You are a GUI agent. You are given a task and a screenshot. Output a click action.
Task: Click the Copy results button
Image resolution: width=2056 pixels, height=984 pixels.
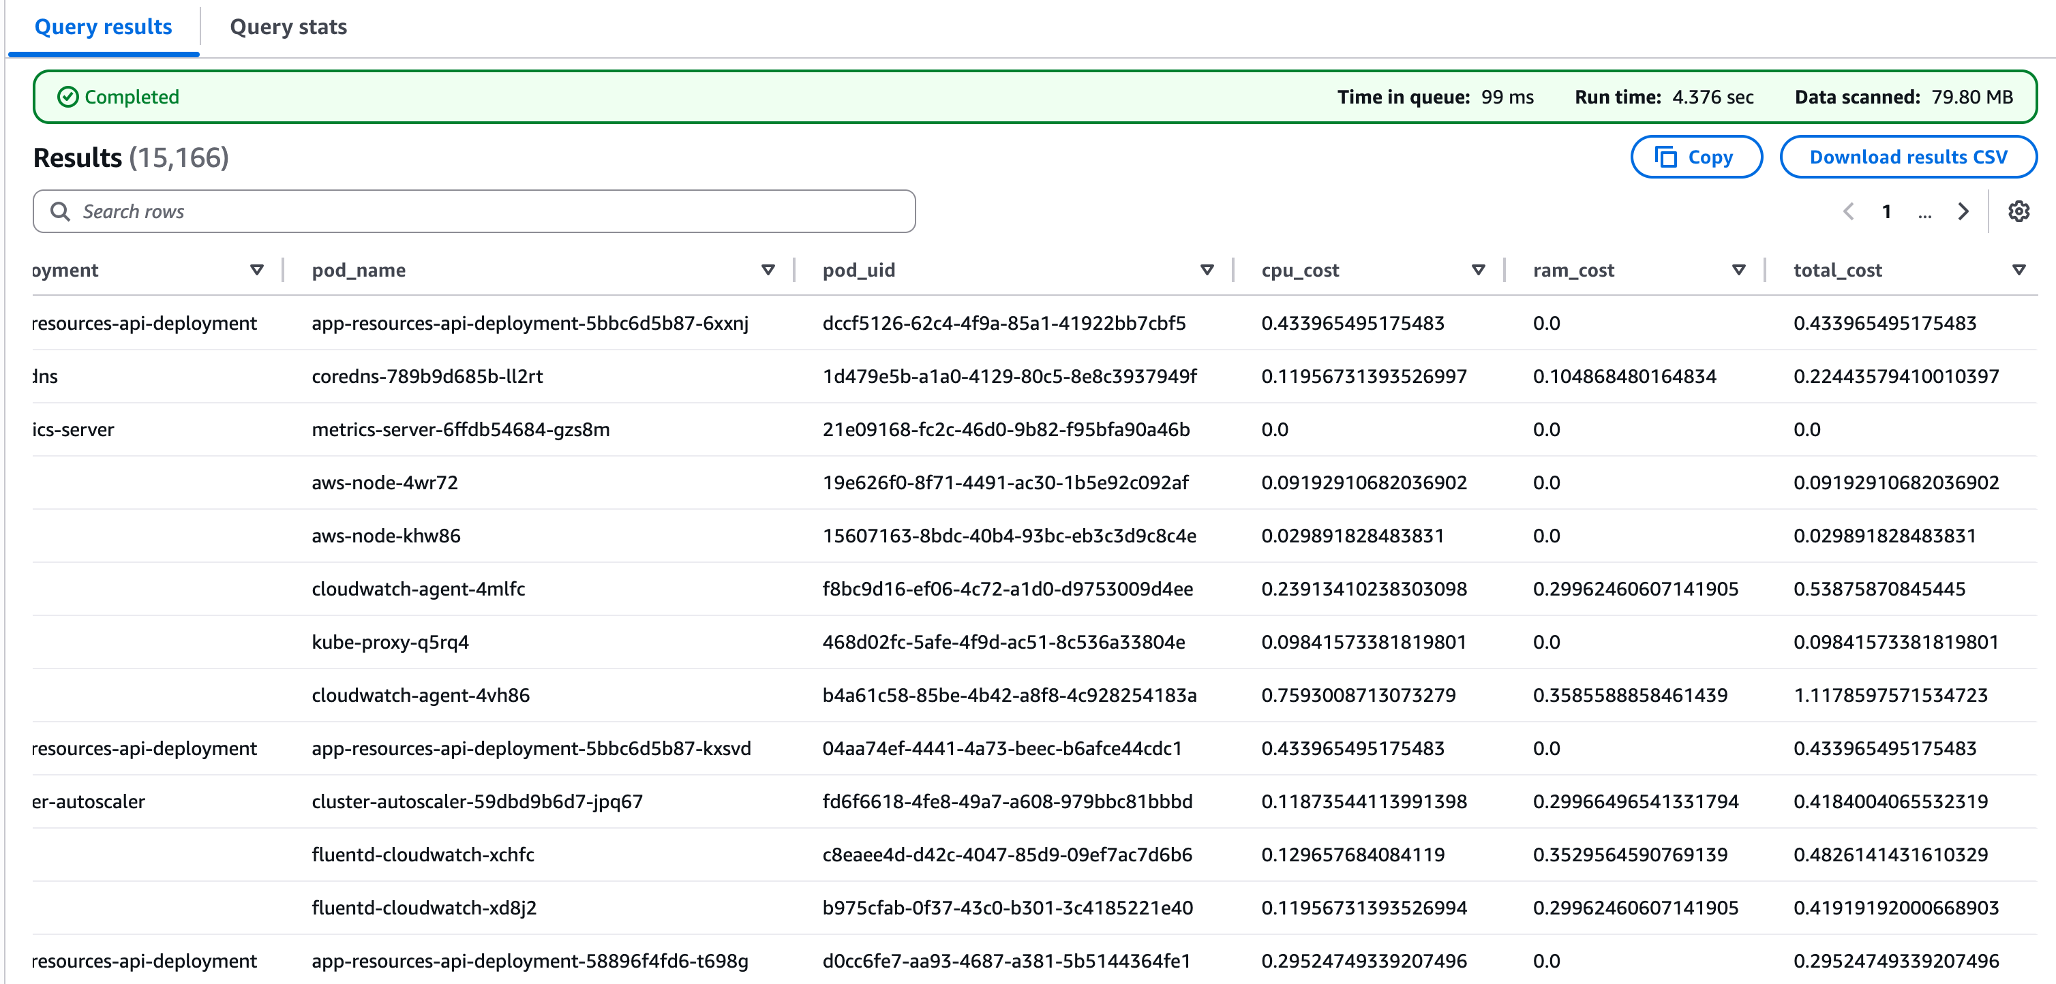(1696, 157)
